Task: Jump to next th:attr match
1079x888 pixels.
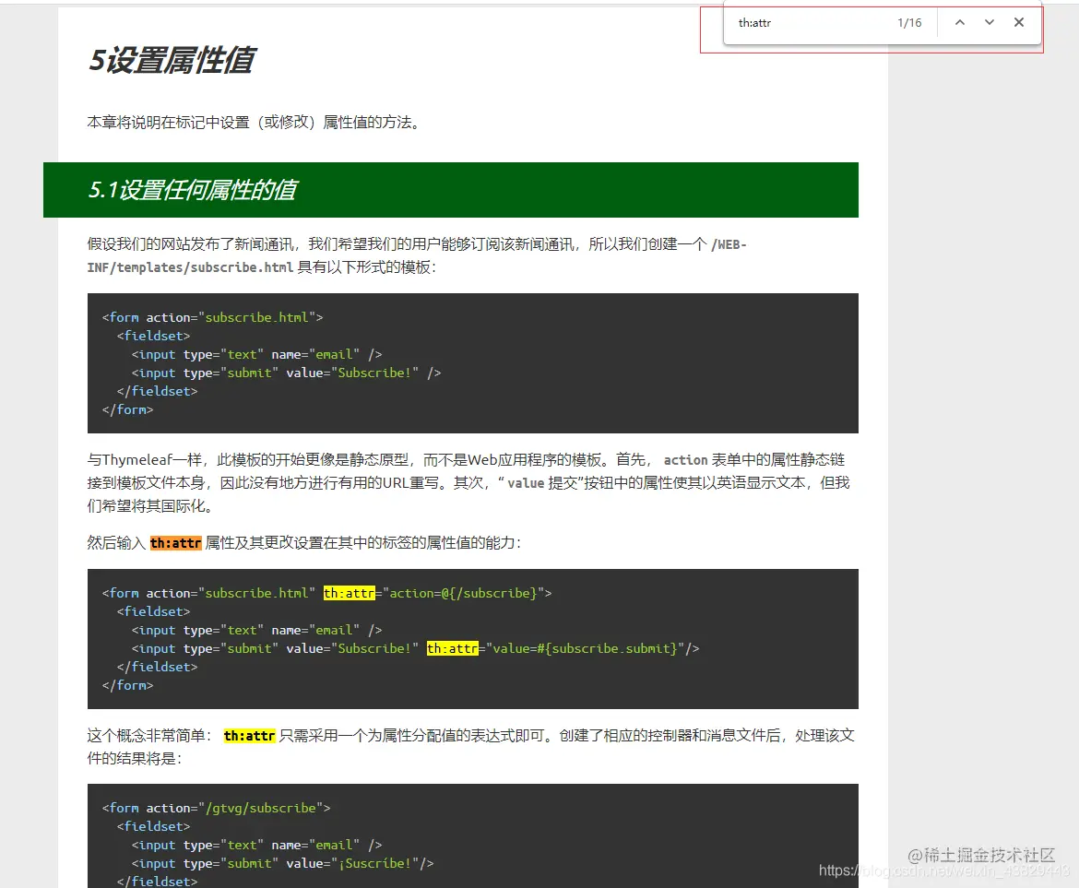Action: click(989, 22)
